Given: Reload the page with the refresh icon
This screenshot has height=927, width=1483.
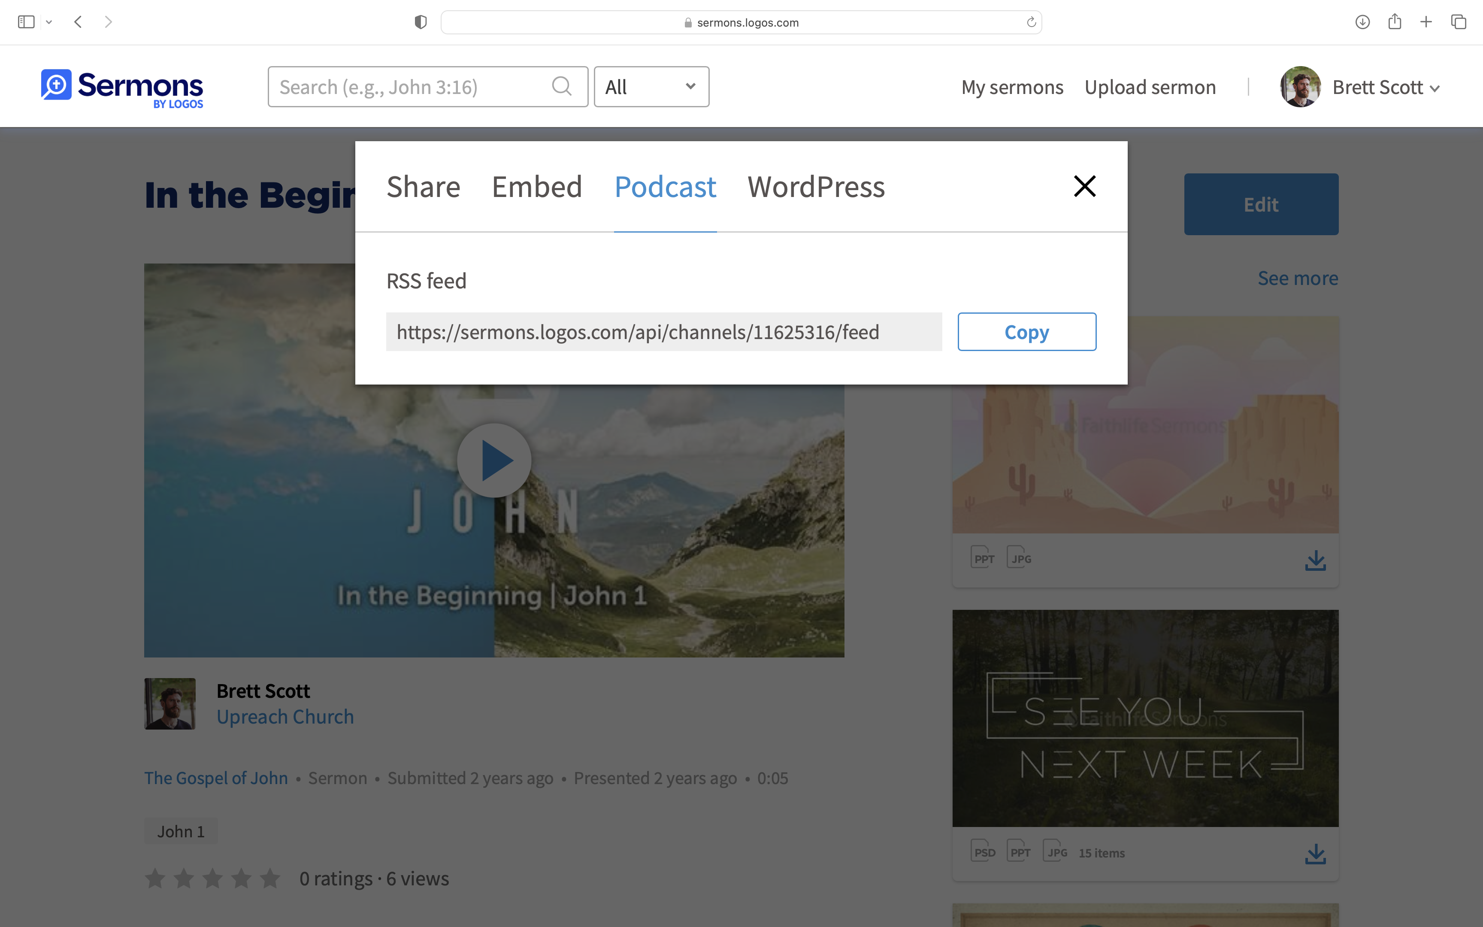Looking at the screenshot, I should click(x=1031, y=22).
